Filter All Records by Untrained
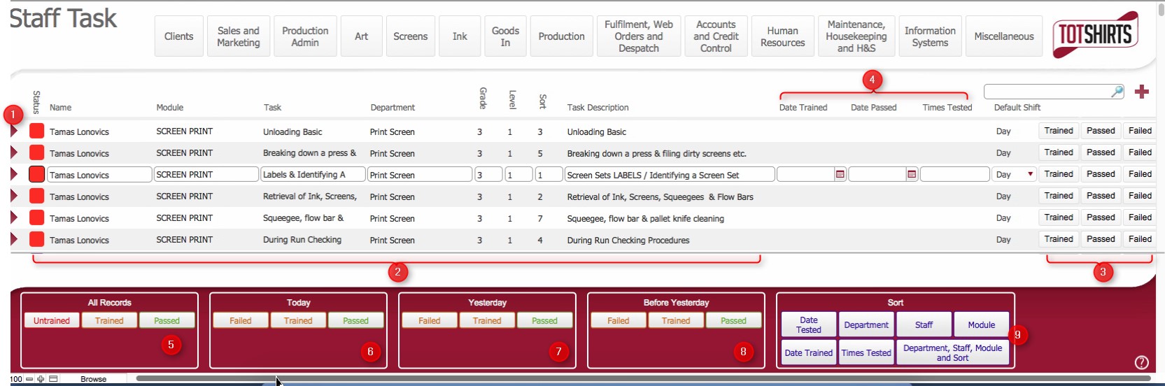Screen dimensions: 1165x386 tap(52, 321)
